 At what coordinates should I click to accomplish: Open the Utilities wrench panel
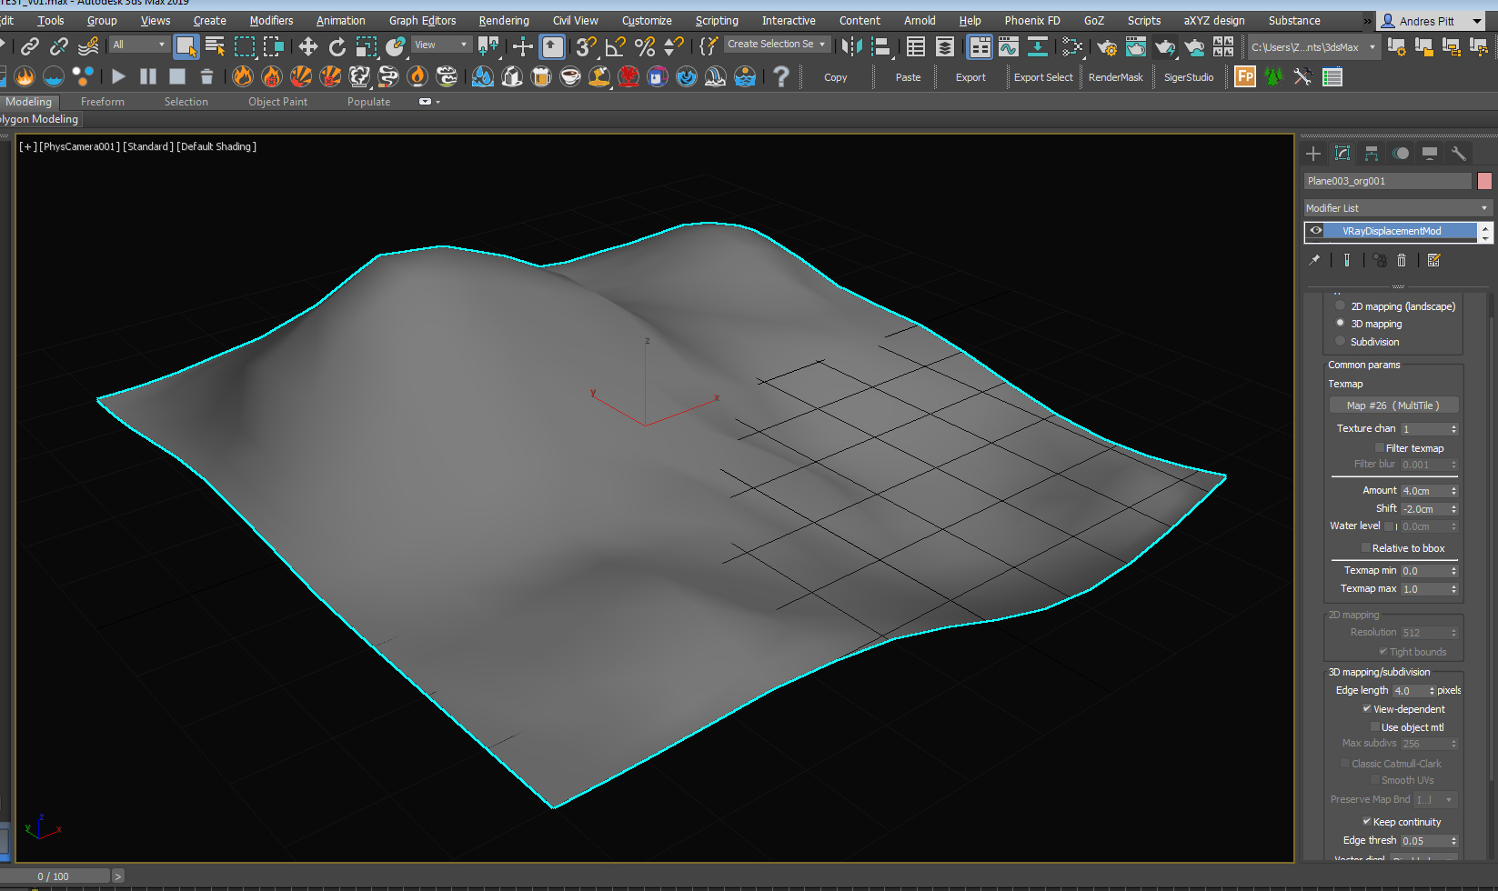1458,154
